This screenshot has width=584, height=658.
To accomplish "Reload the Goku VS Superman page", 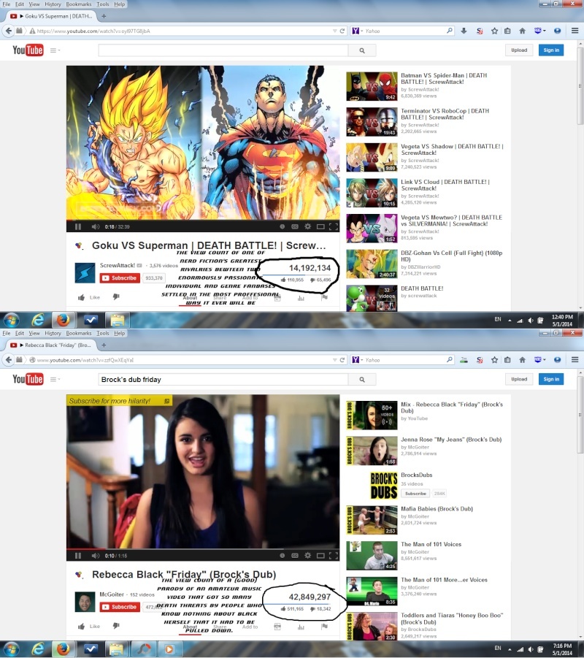I will (342, 31).
